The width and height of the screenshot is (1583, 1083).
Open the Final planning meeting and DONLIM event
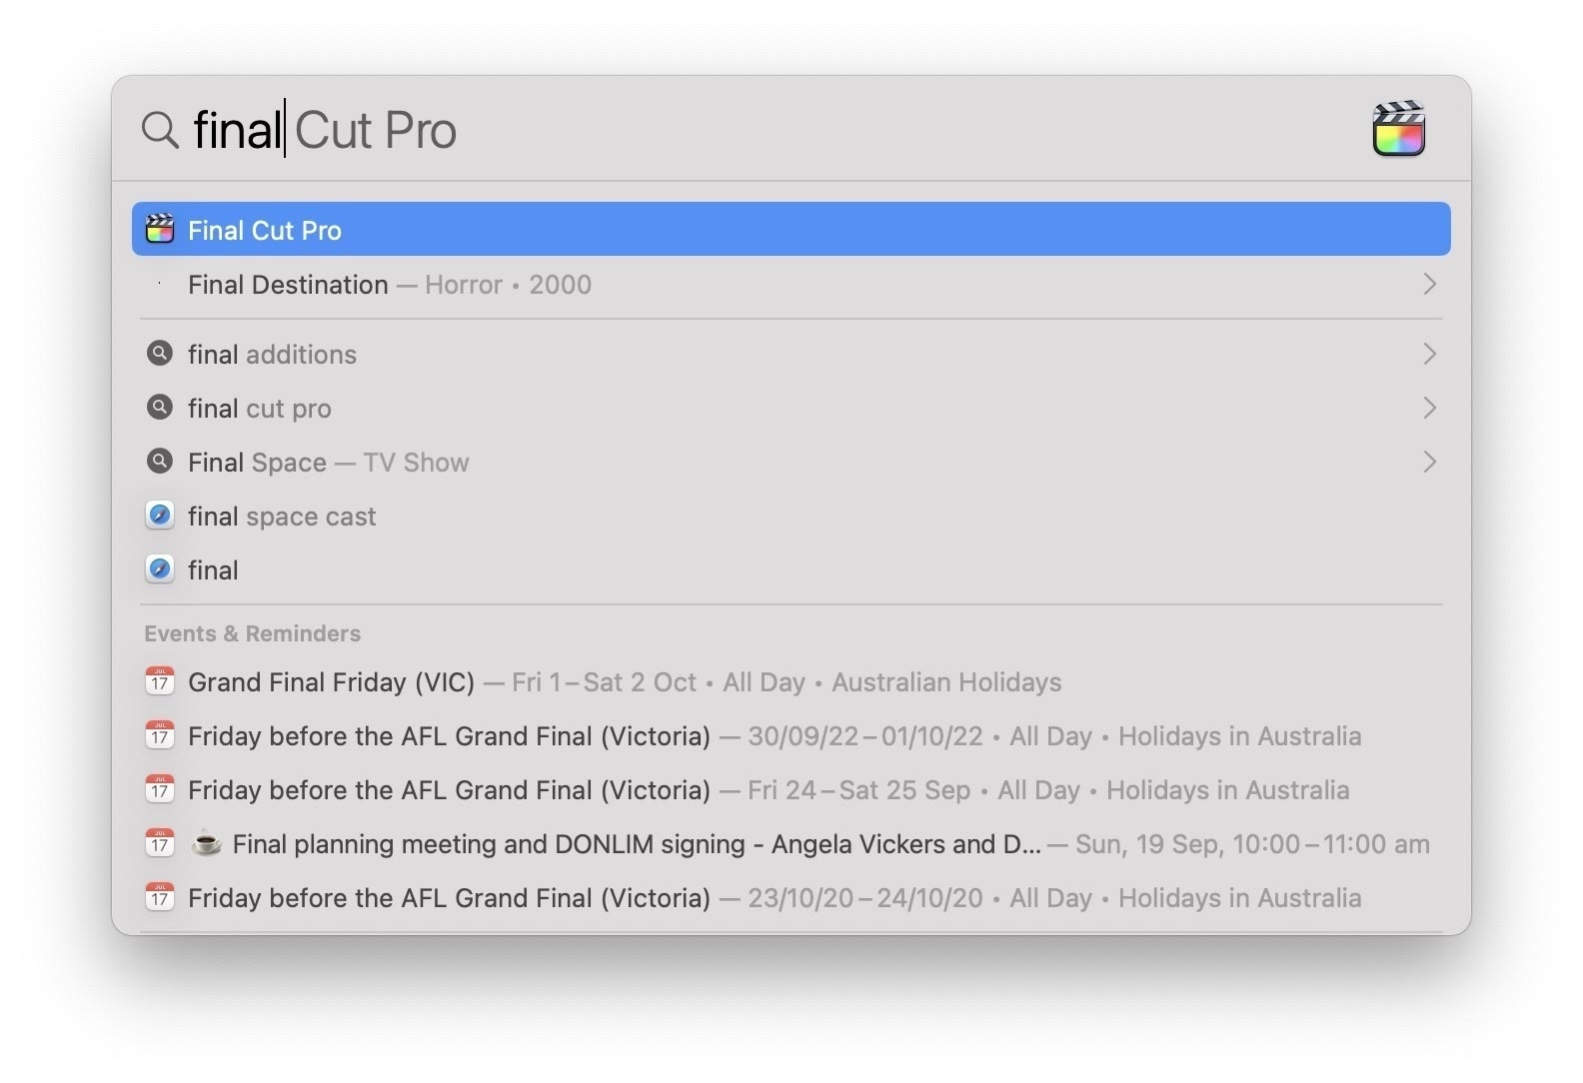click(x=636, y=844)
